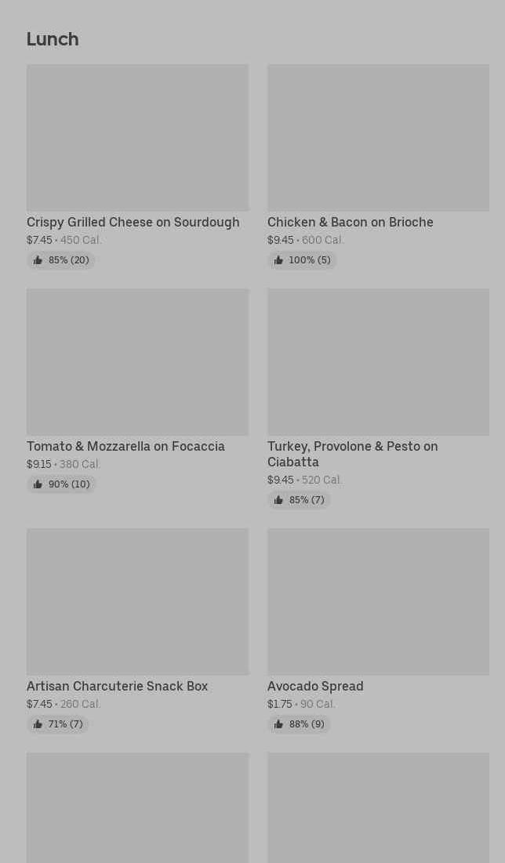Click the Avocado Spread image placeholder
Viewport: 505px width, 863px height.
378,602
